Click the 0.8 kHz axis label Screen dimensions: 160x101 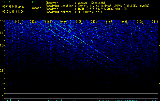(x=2, y=71)
